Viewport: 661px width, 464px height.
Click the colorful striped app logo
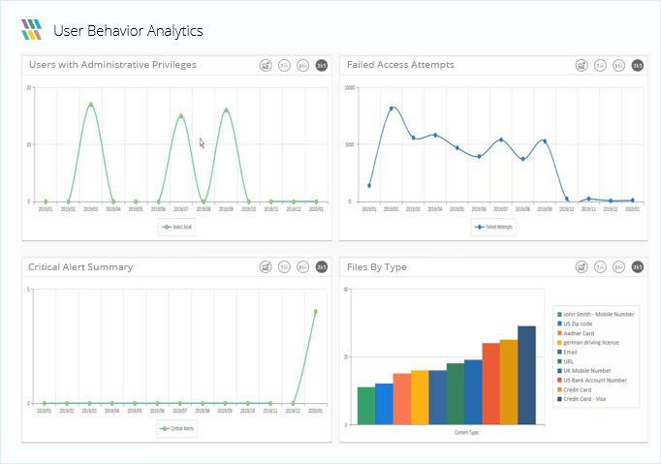click(32, 29)
